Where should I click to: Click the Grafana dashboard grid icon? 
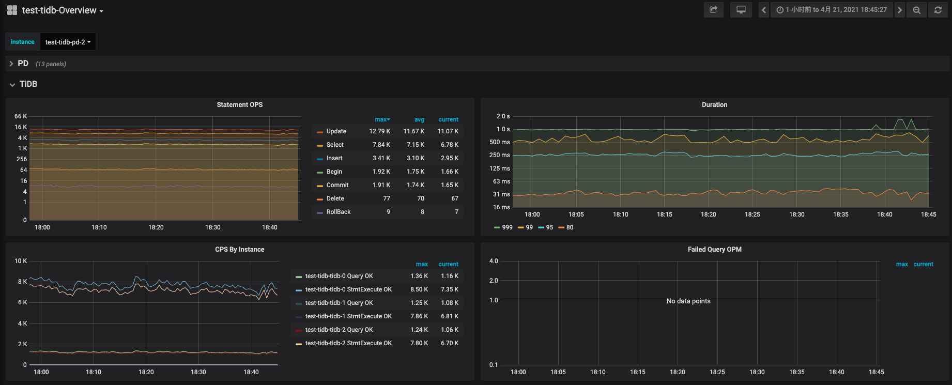(12, 10)
